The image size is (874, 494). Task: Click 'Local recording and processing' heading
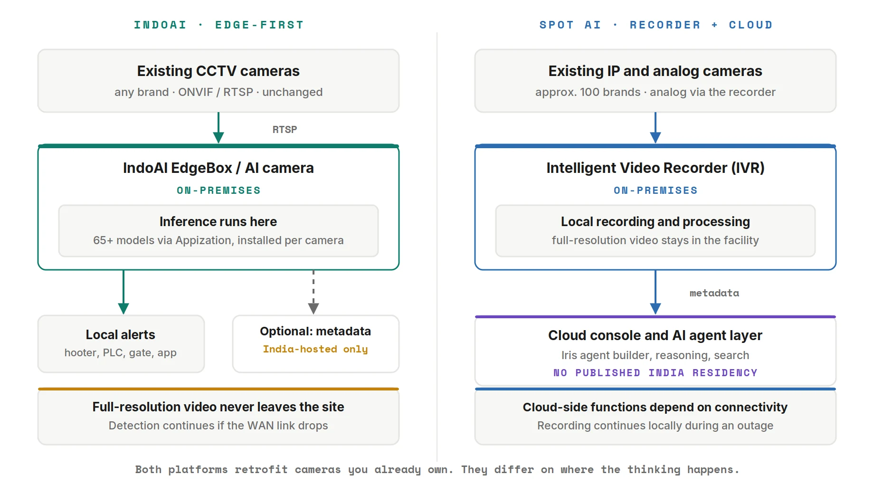click(x=655, y=221)
